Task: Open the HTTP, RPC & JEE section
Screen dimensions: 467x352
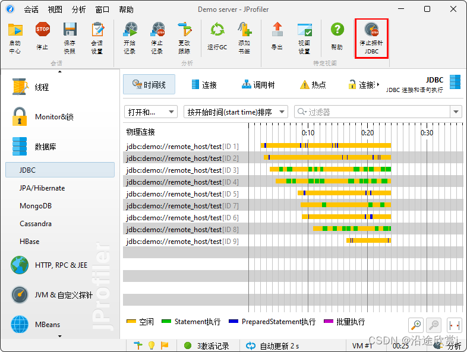Action: click(49, 265)
